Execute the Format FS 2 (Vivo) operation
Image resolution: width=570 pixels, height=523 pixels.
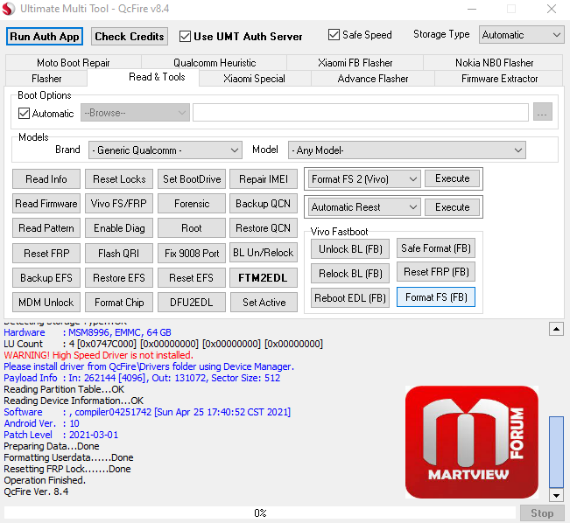pyautogui.click(x=452, y=178)
